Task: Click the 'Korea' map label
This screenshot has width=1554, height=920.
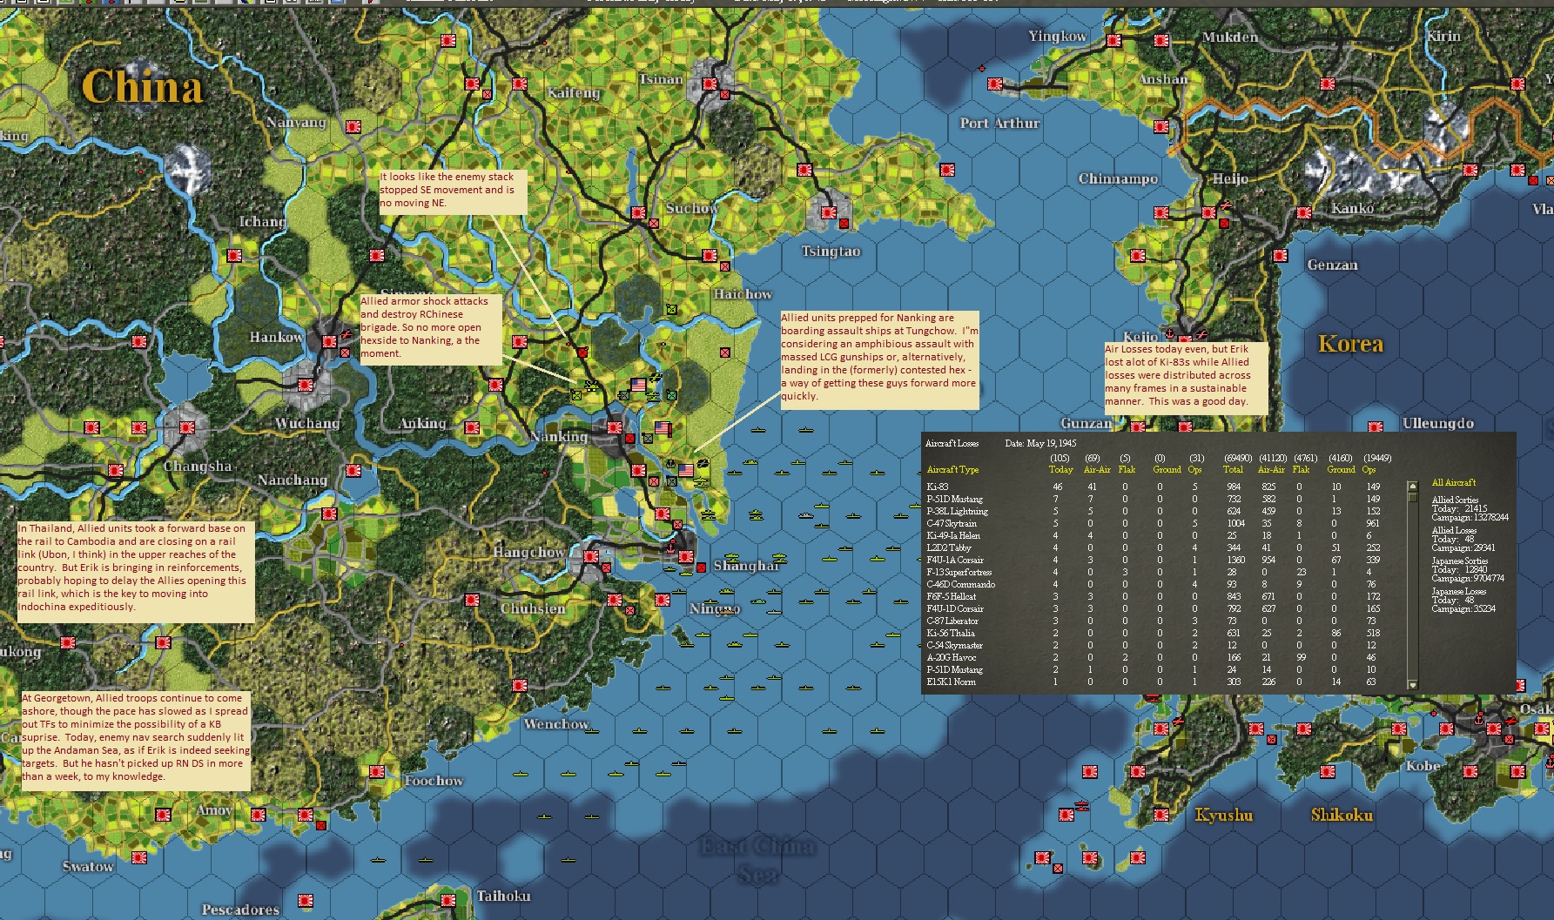Action: pyautogui.click(x=1350, y=344)
